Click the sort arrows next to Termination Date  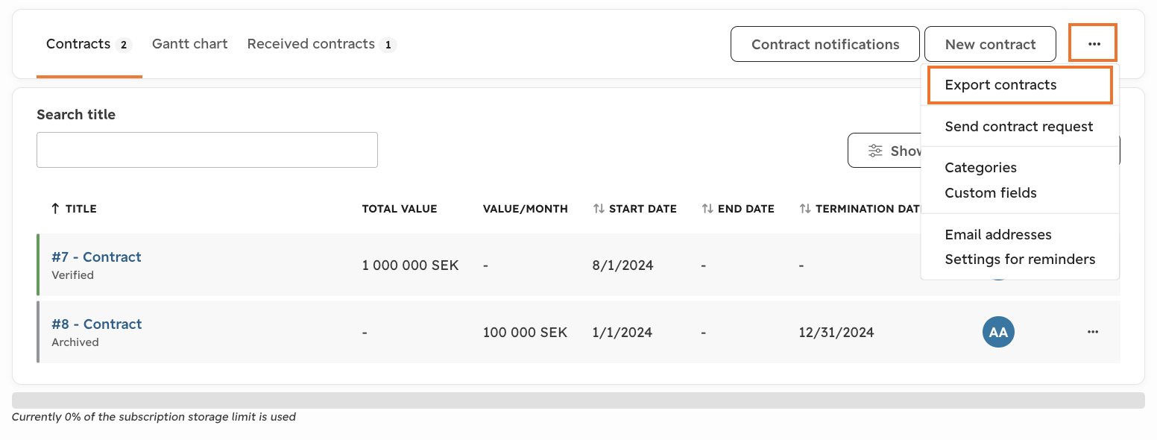tap(805, 209)
